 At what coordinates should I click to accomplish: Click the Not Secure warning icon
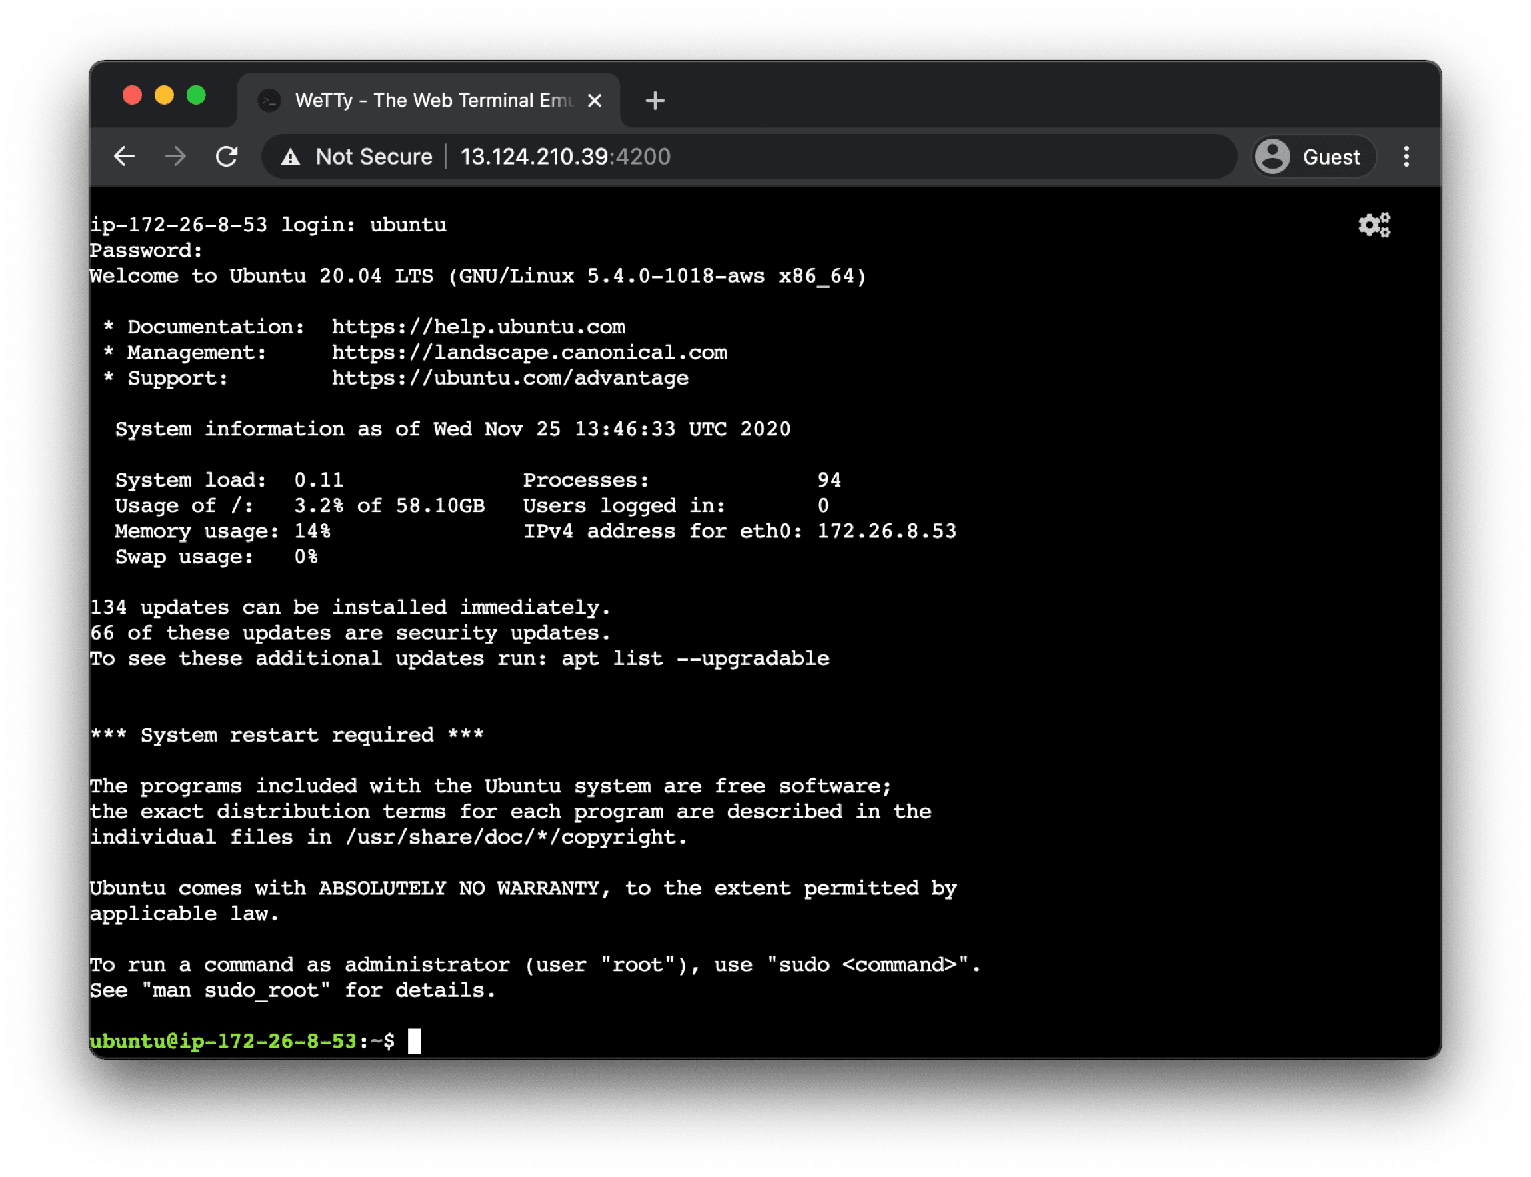290,157
